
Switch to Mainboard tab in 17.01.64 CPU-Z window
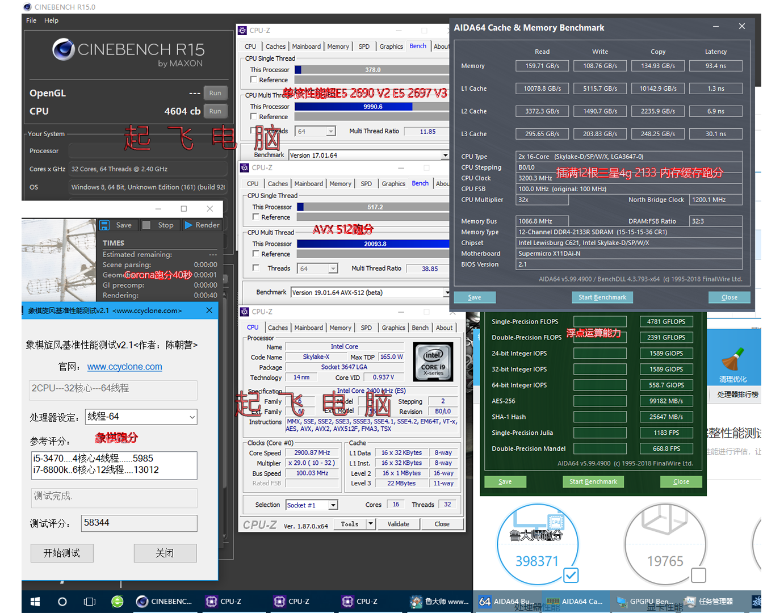point(307,47)
